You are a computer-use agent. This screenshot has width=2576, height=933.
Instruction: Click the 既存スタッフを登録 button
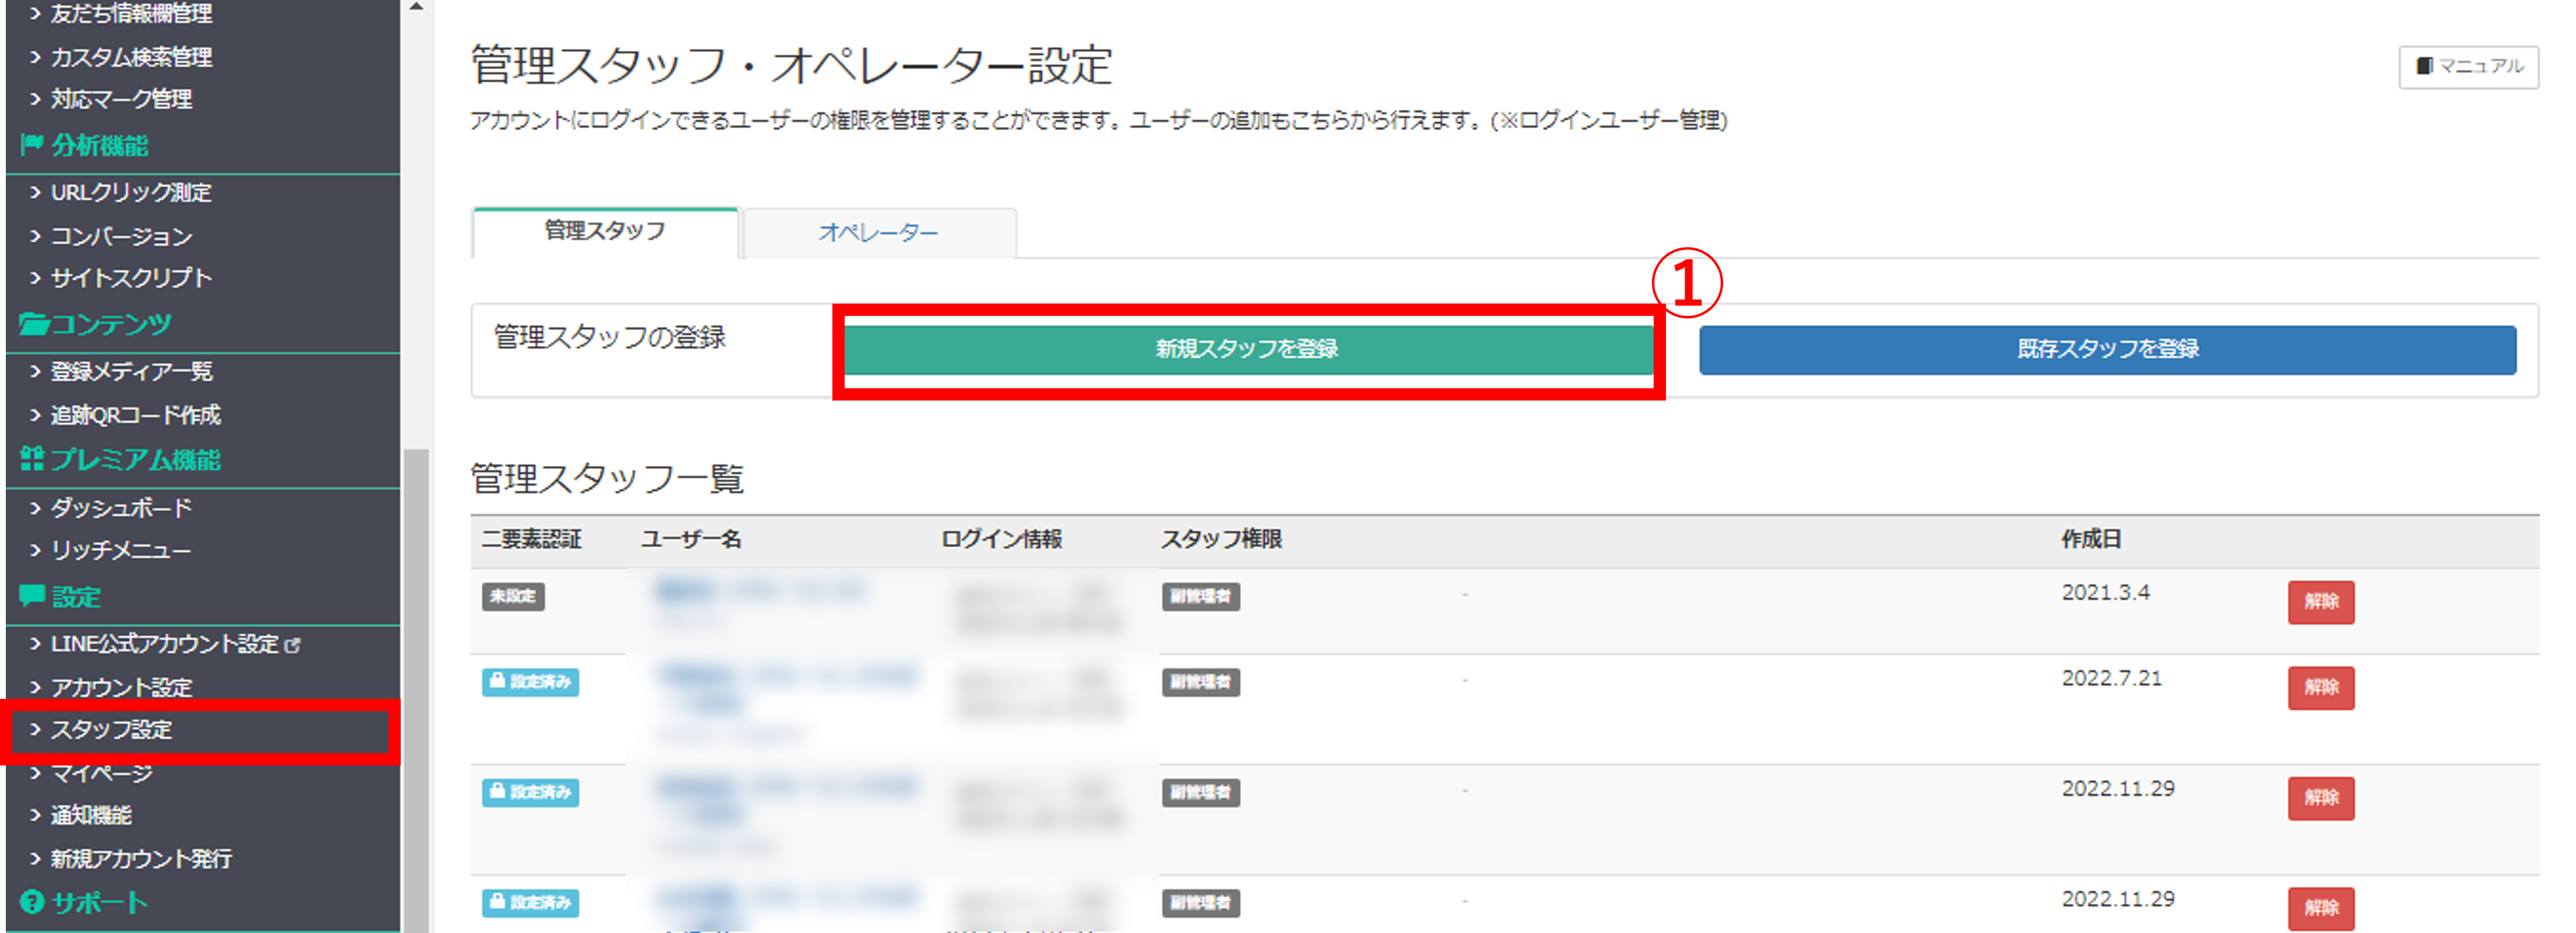pyautogui.click(x=2107, y=349)
